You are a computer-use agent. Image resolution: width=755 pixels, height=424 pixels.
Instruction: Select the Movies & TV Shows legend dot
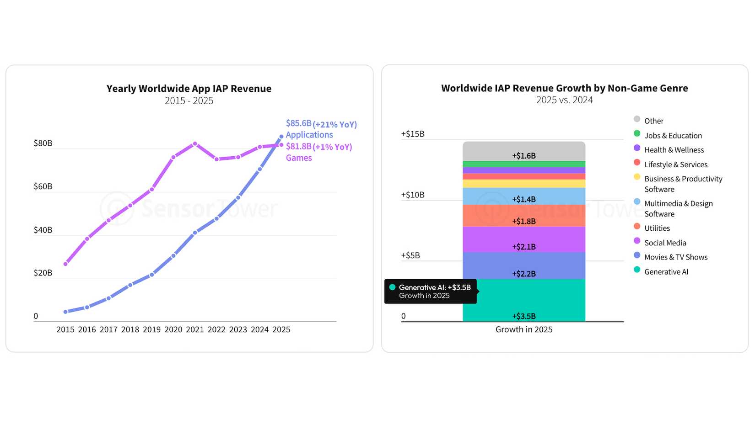(636, 257)
